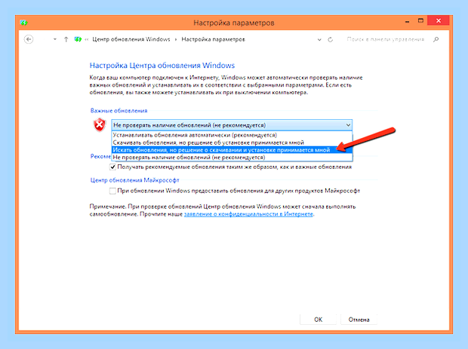Open the privacy statement link
Viewport: 468px width, 349px height.
[x=248, y=214]
